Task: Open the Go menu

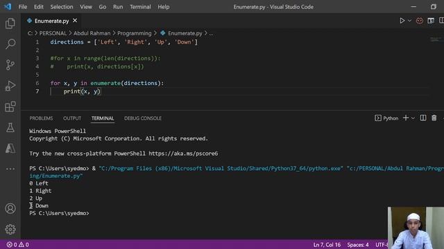Action: tap(103, 7)
